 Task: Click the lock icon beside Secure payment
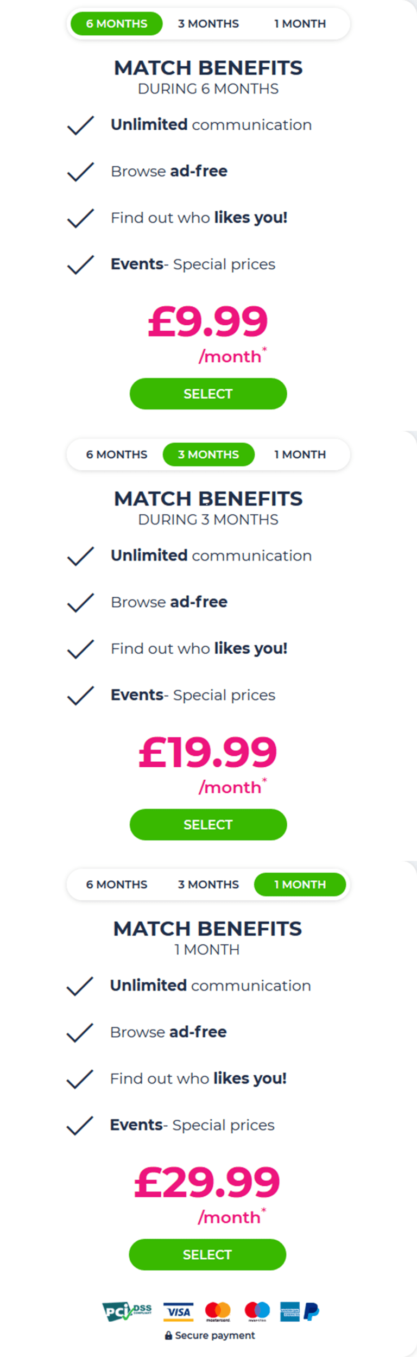[x=169, y=1334]
